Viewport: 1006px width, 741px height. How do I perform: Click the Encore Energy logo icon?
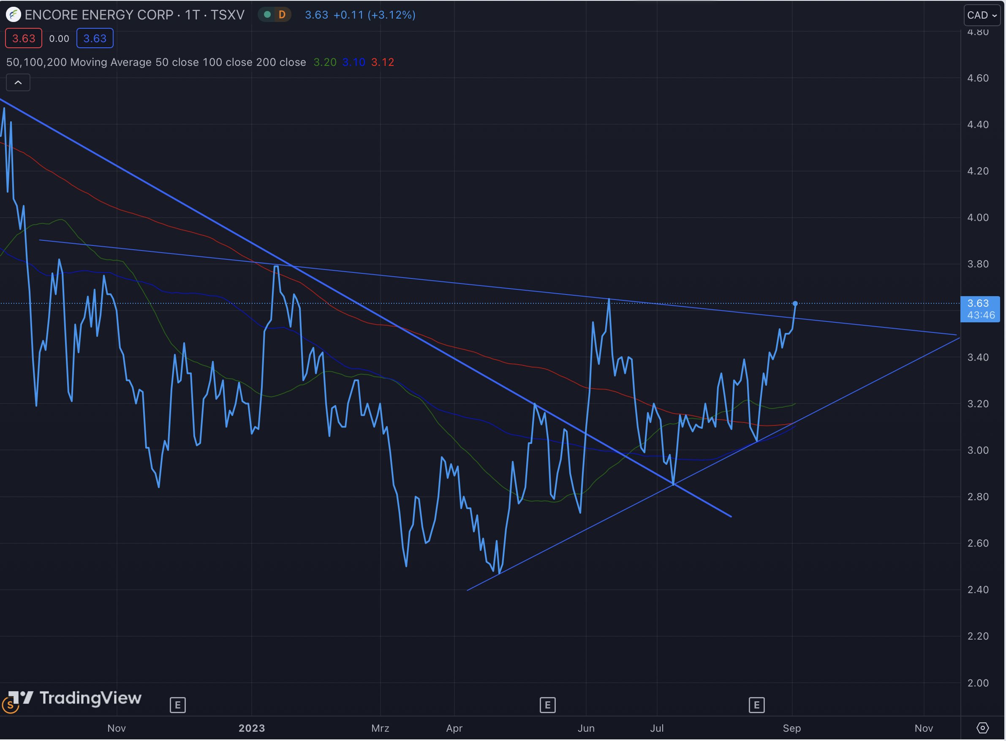coord(14,15)
